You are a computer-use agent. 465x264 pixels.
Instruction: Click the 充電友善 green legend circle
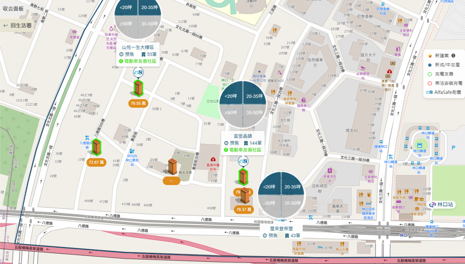click(x=429, y=74)
